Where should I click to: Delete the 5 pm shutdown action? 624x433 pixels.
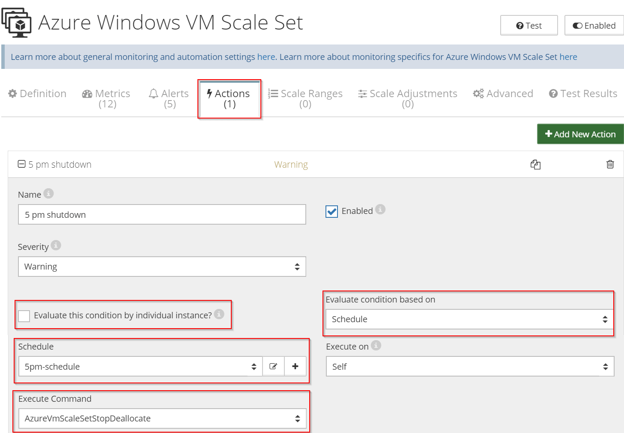pyautogui.click(x=610, y=164)
